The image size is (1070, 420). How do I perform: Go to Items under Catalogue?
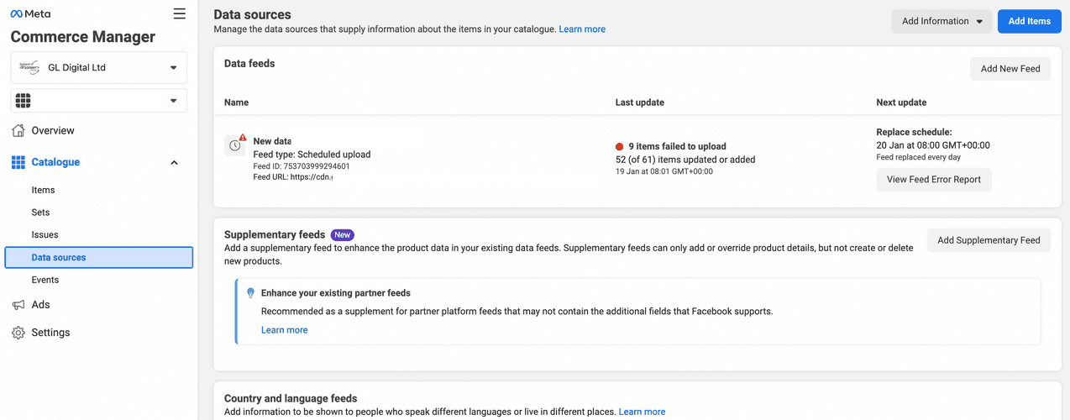[x=43, y=190]
